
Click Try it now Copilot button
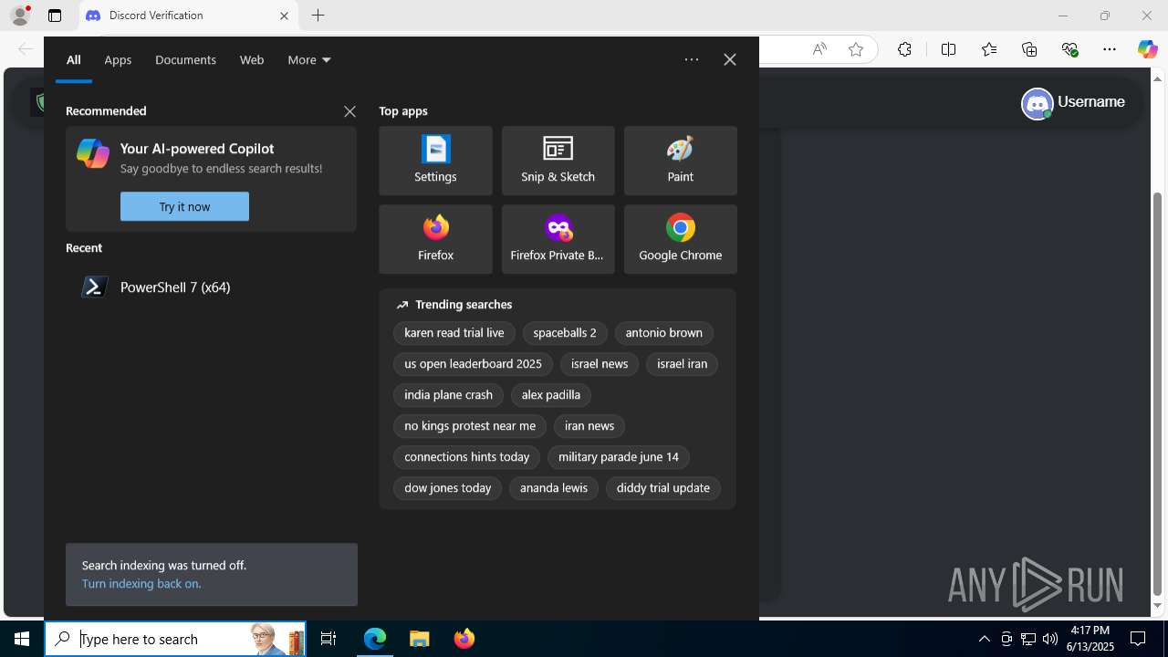coord(184,206)
